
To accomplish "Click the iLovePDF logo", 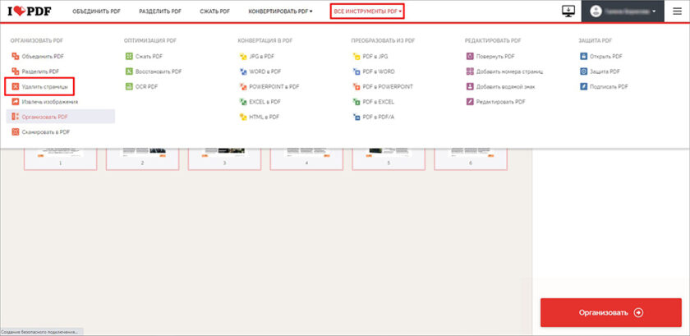I will point(29,12).
